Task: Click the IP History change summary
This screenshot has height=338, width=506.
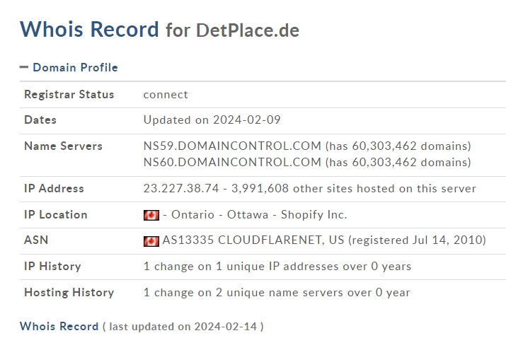Action: point(277,267)
